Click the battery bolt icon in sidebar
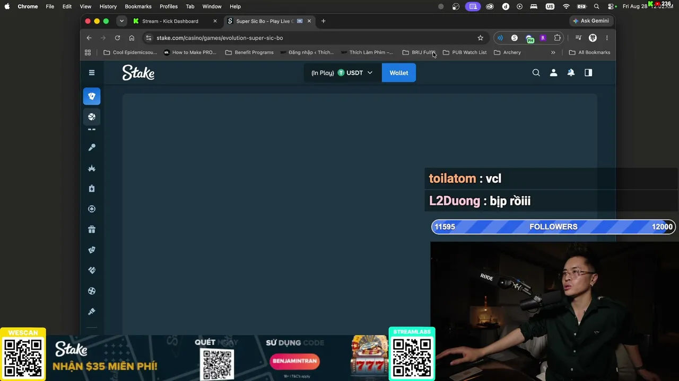The height and width of the screenshot is (381, 679). 92,188
